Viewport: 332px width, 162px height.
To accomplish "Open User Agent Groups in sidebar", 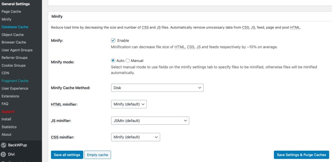I will point(17,50).
